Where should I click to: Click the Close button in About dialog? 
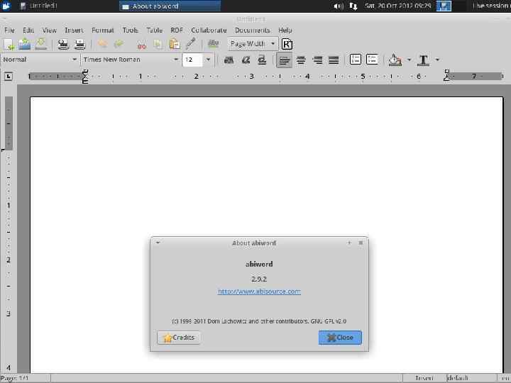pos(340,338)
